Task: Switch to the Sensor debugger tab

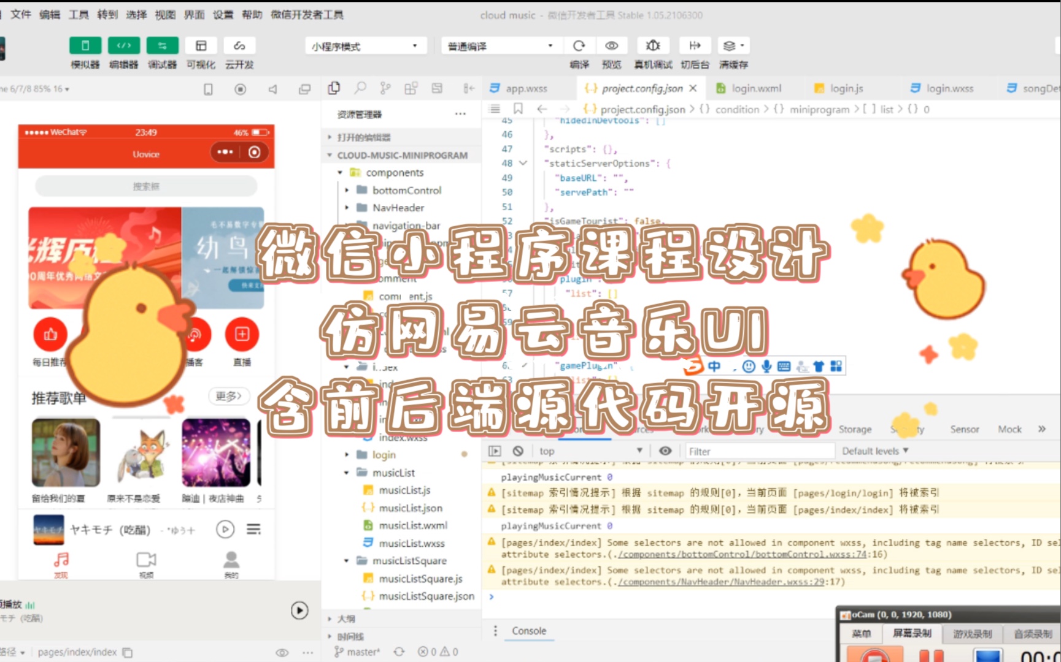Action: pos(965,429)
